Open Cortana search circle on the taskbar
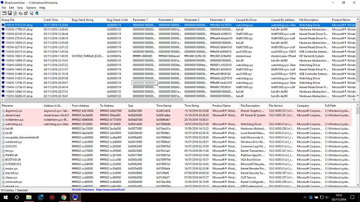 (x=17, y=197)
